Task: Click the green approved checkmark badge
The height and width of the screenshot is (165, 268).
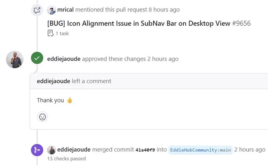Action: pos(37,58)
